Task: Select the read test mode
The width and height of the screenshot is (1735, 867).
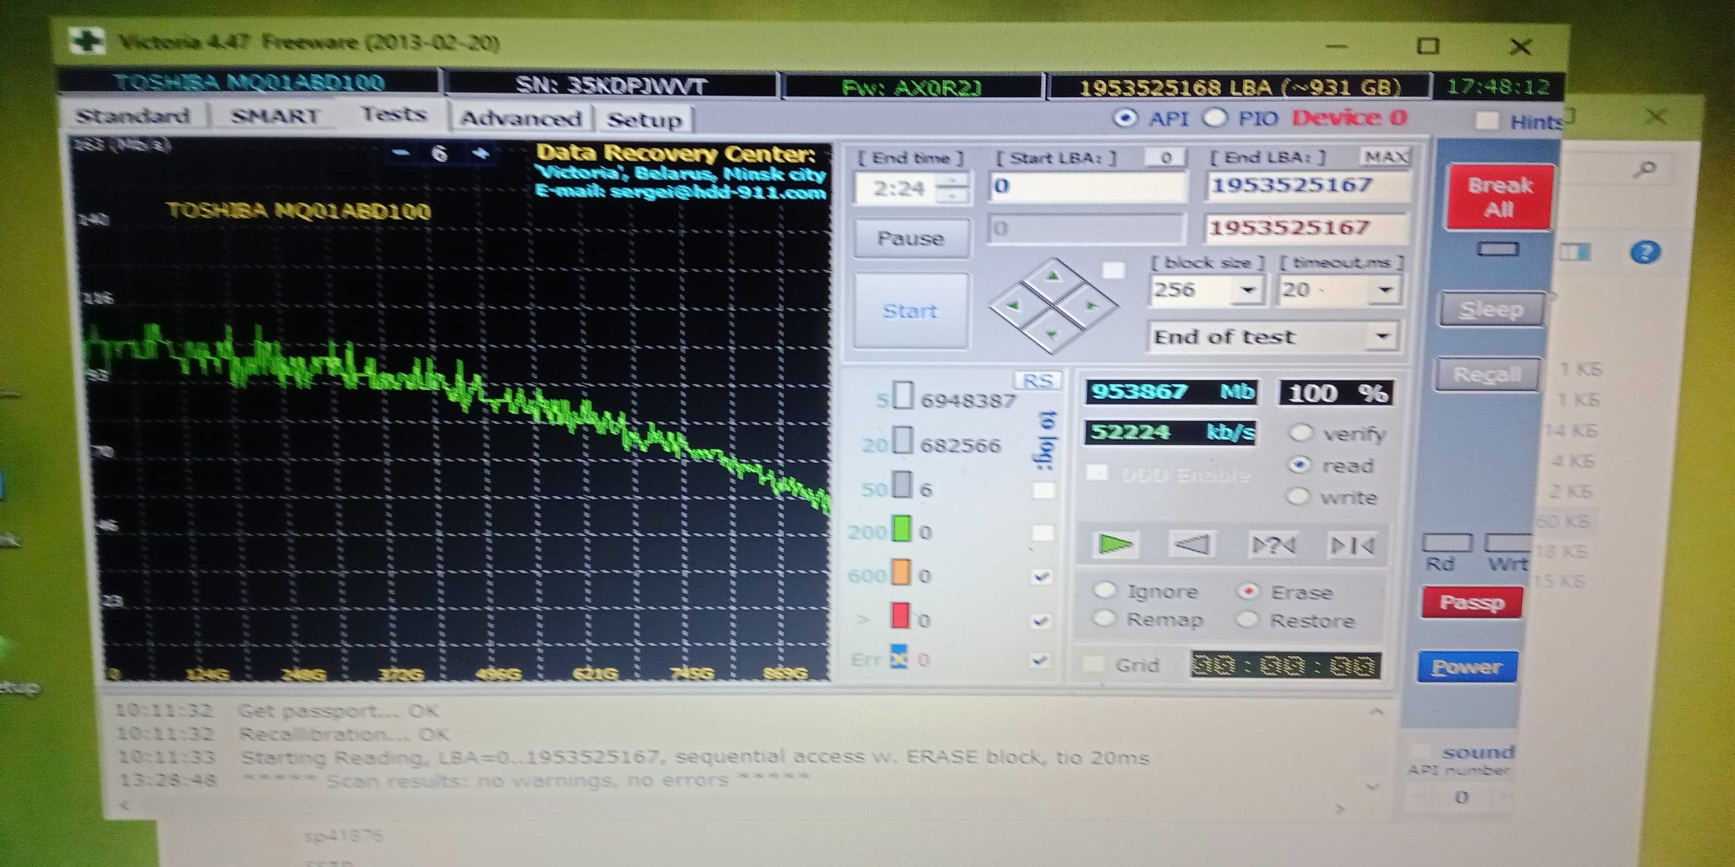Action: [1300, 464]
